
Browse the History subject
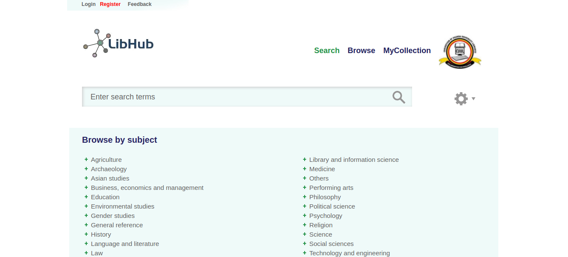pos(101,234)
